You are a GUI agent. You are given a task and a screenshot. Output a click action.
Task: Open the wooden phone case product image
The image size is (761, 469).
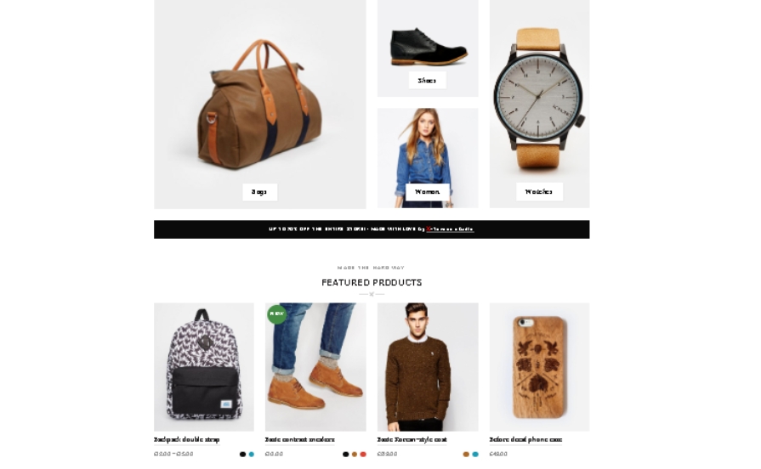(539, 367)
